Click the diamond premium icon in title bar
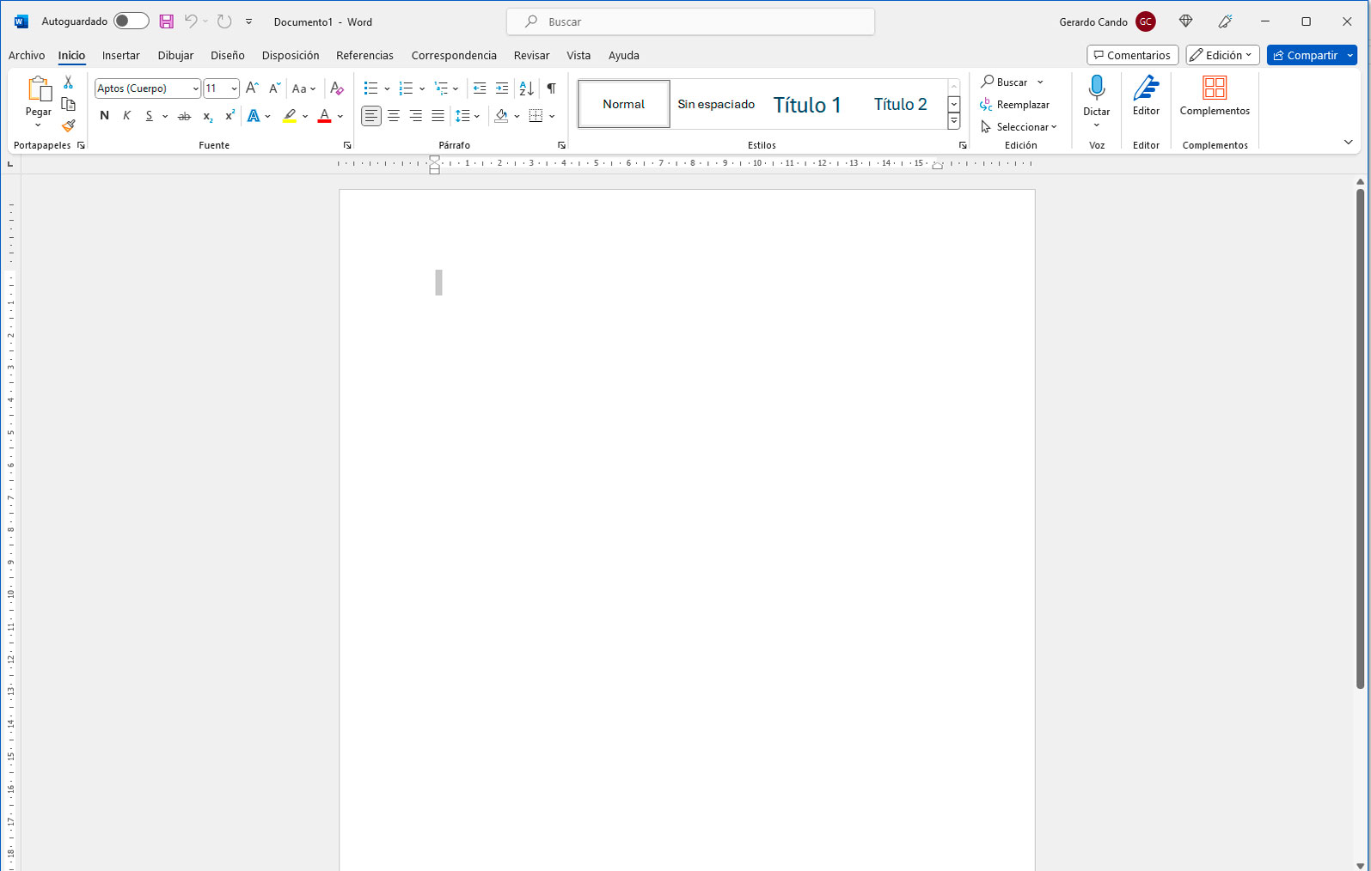The image size is (1371, 871). (x=1186, y=21)
